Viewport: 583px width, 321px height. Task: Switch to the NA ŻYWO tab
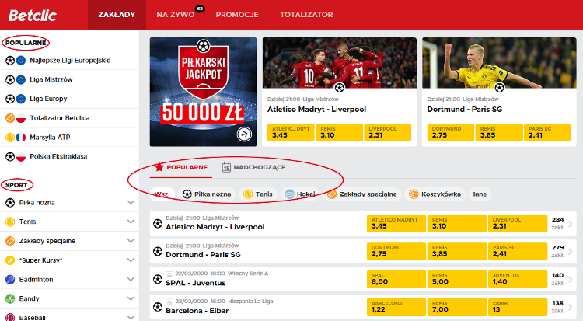[176, 15]
